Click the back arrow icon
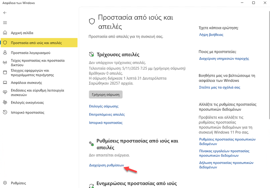270x188 pixels. point(5,13)
